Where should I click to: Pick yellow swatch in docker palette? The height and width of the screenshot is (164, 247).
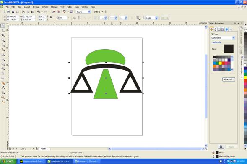[220, 63]
